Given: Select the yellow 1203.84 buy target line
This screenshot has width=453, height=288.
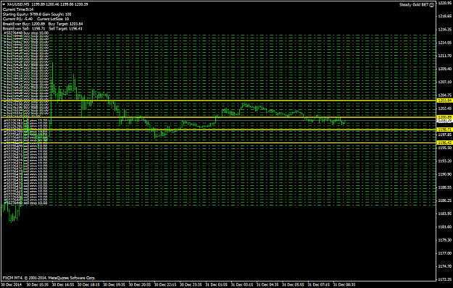Looking at the screenshot, I should click(218, 101).
